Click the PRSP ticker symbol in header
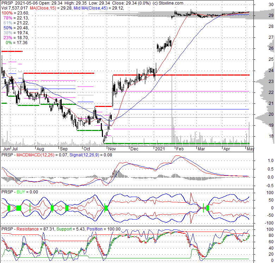The height and width of the screenshot is (263, 275). coord(7,3)
